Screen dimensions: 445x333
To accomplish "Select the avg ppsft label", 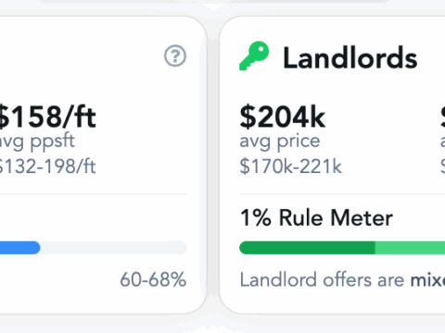I will pos(37,142).
